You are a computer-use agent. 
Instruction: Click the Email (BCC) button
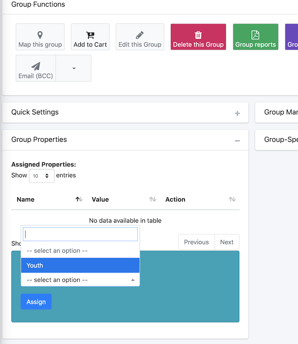36,68
